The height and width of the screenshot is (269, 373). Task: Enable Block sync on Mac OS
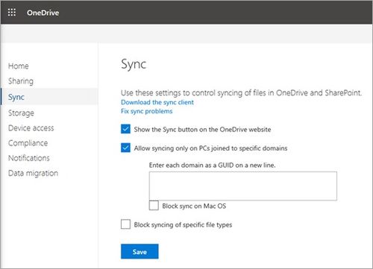coord(154,206)
